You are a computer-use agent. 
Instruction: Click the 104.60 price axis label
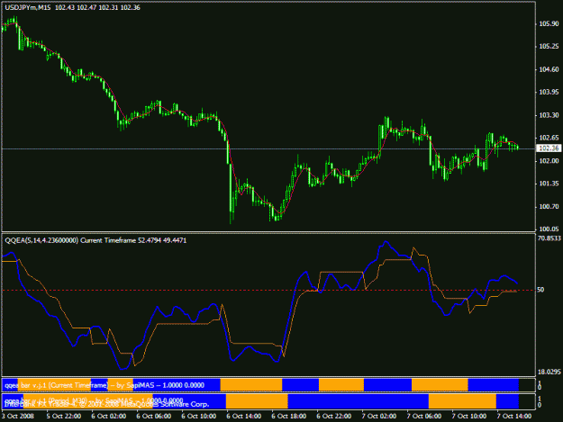(x=549, y=69)
